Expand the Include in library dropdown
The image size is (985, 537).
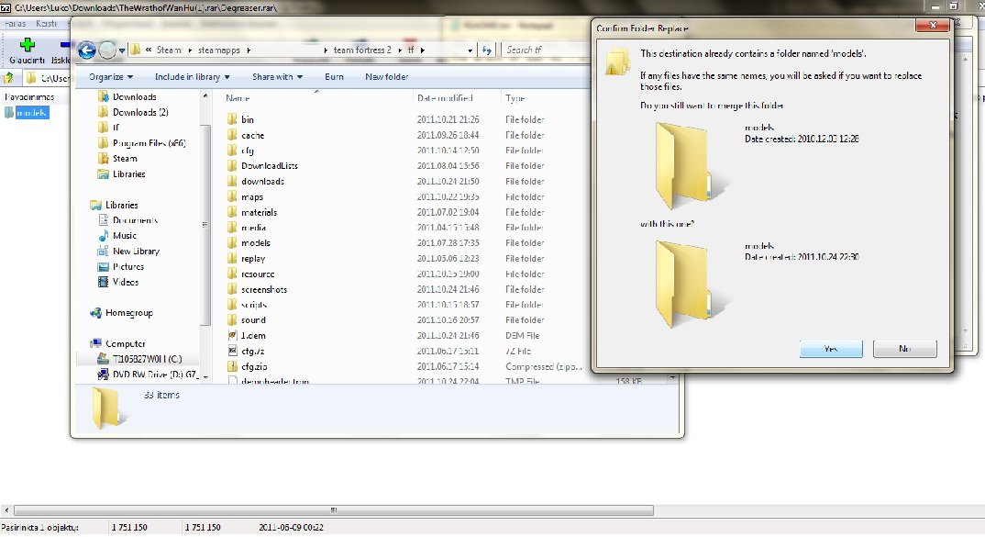[x=193, y=77]
